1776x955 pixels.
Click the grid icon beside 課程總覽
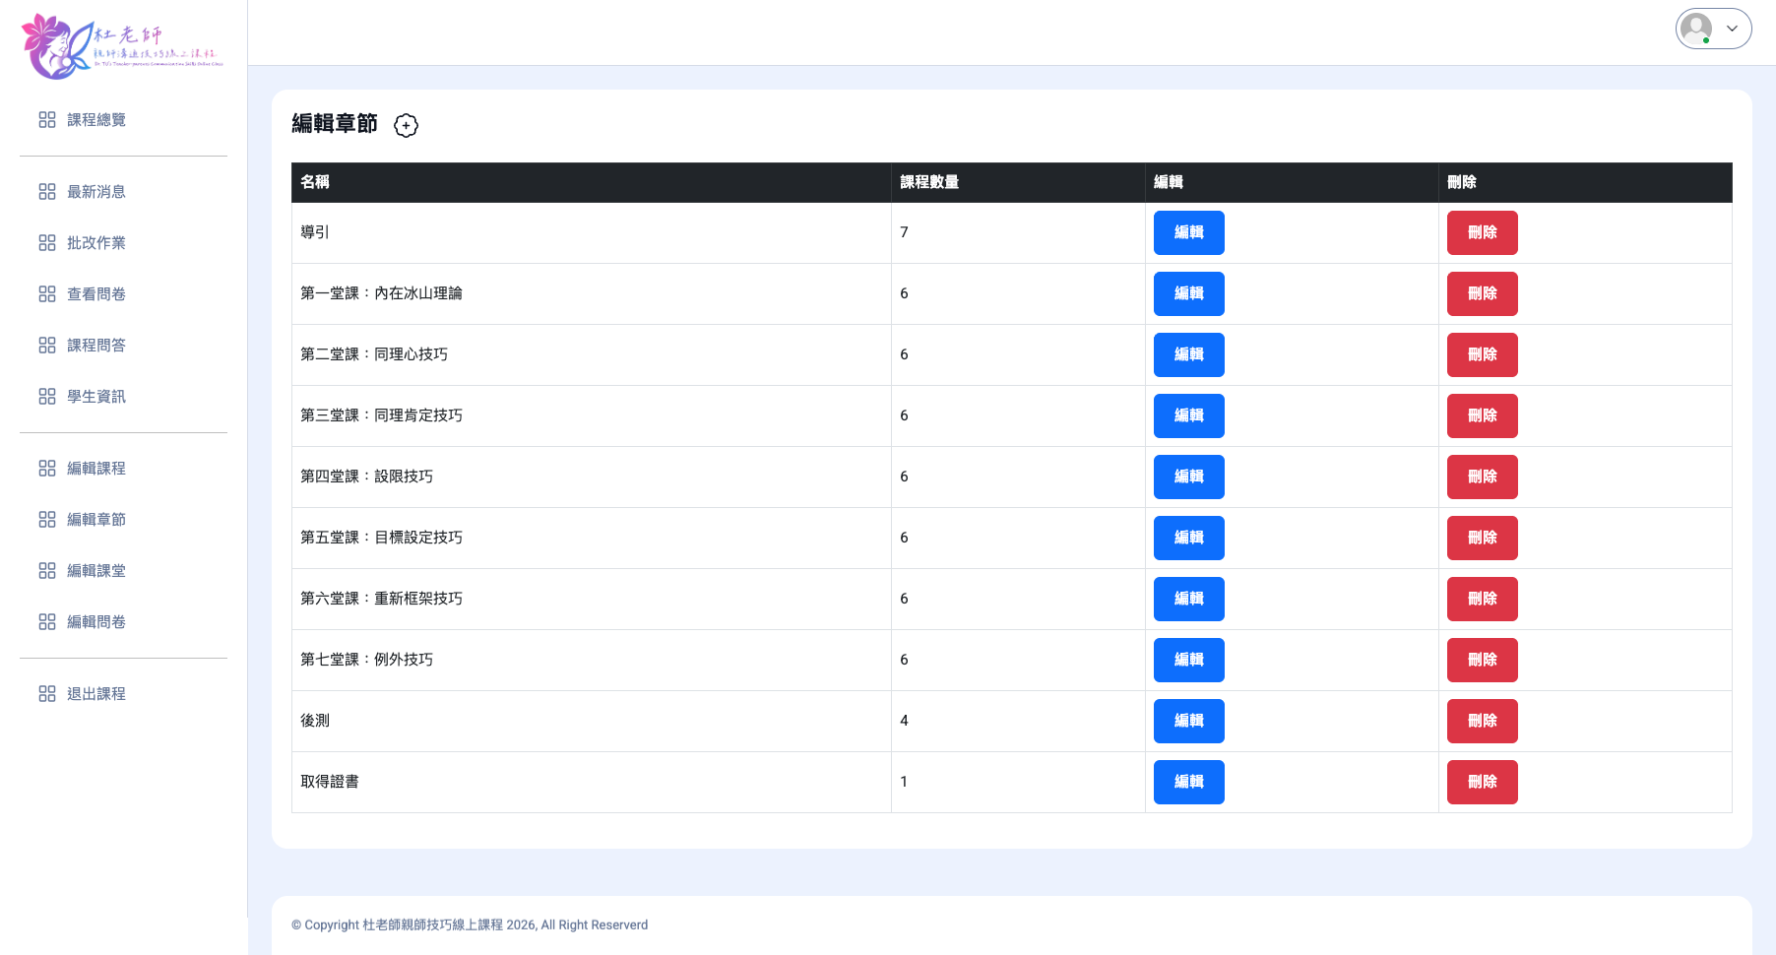(47, 120)
